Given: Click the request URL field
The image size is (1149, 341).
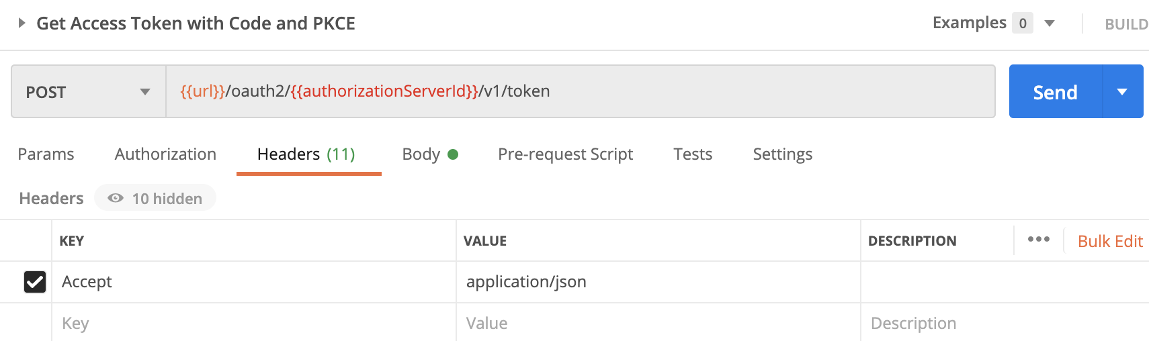Looking at the screenshot, I should (x=581, y=91).
